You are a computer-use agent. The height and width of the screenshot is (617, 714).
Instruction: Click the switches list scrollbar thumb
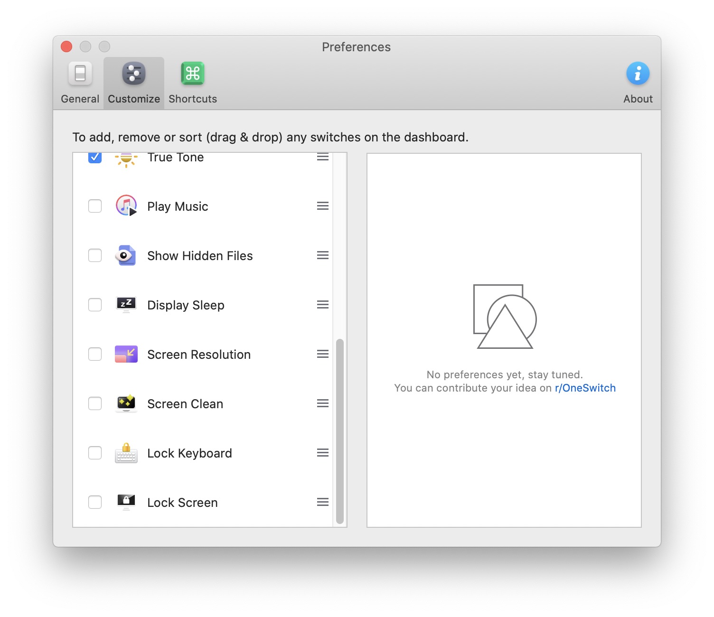pos(339,431)
